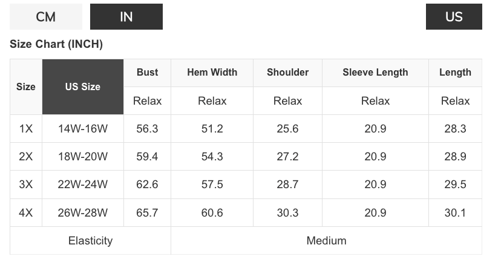The image size is (501, 265).
Task: Switch size units to CM
Action: pyautogui.click(x=46, y=16)
